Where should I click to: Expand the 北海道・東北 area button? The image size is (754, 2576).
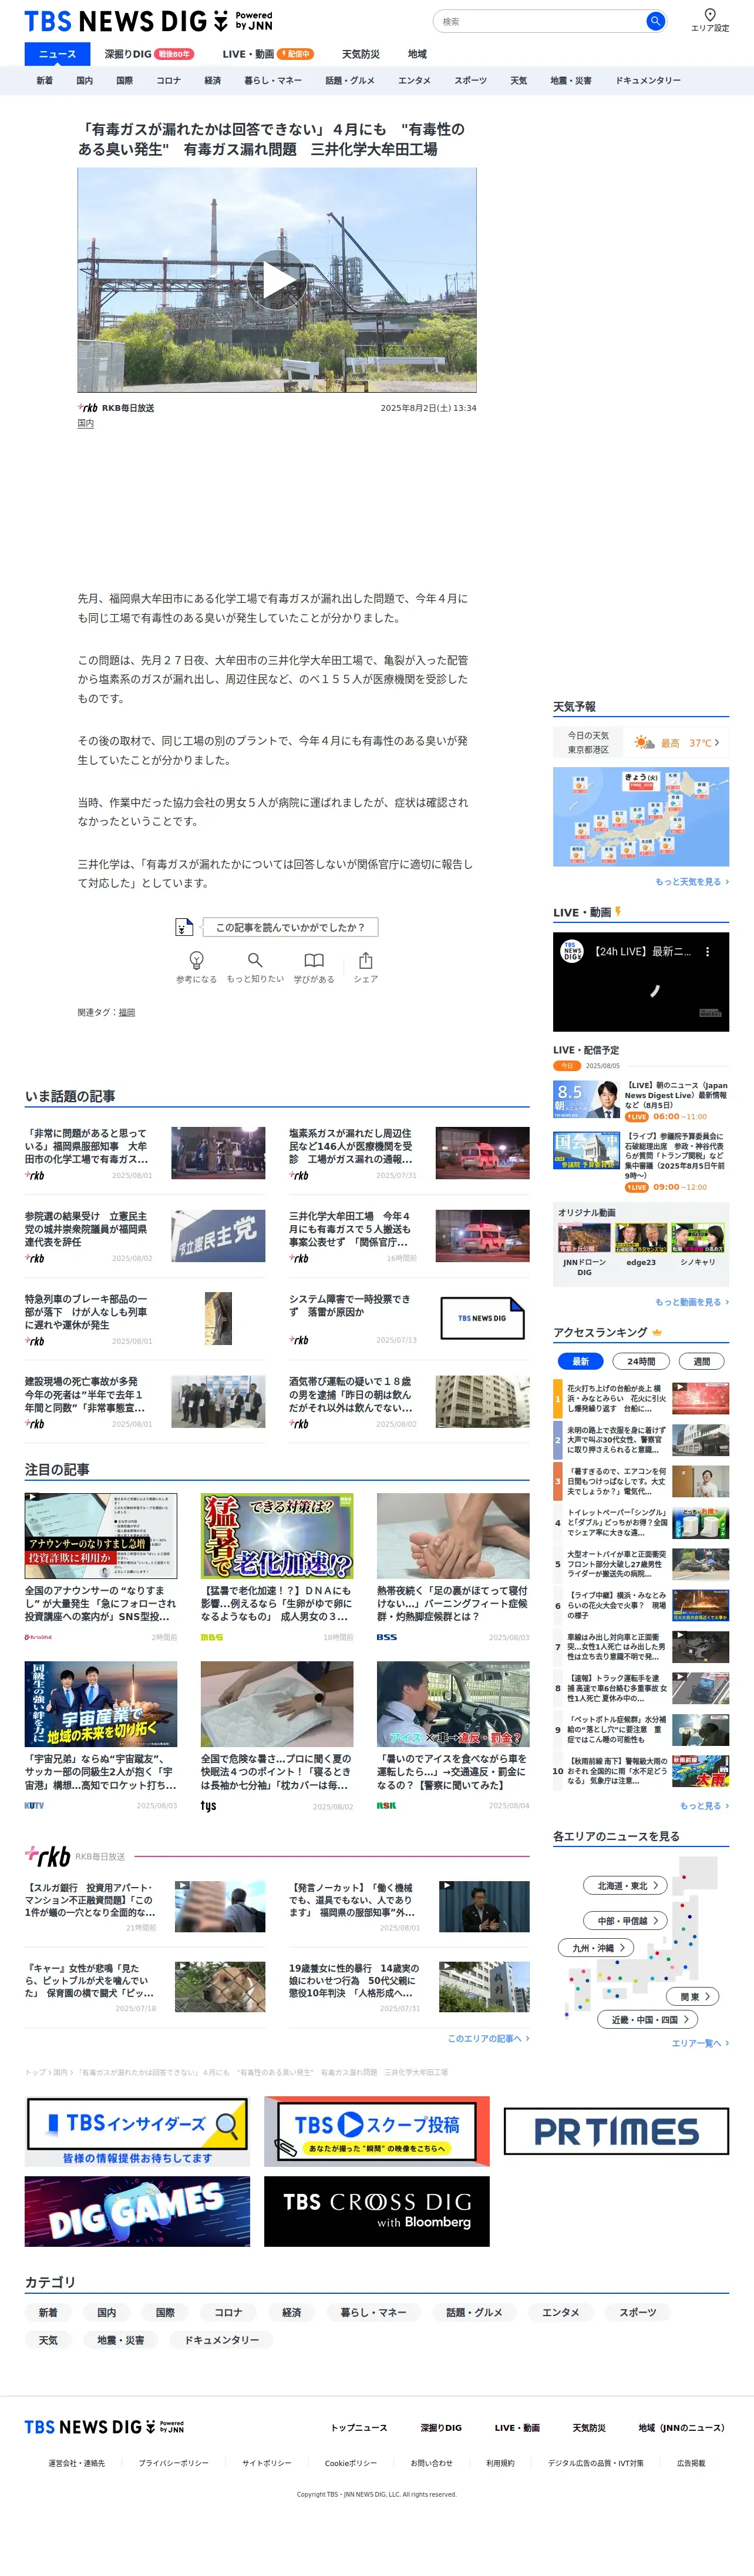pyautogui.click(x=625, y=1886)
